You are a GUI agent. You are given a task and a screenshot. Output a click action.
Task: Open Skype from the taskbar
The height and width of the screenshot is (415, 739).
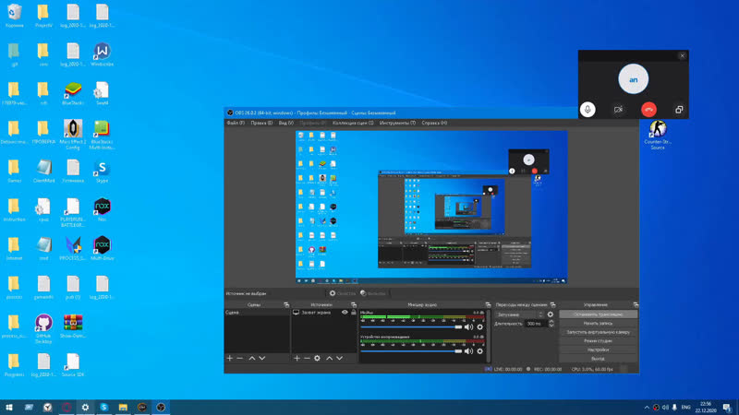click(104, 407)
